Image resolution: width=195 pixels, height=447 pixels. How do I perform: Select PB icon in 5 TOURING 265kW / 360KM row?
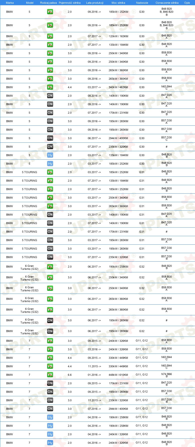click(50, 206)
